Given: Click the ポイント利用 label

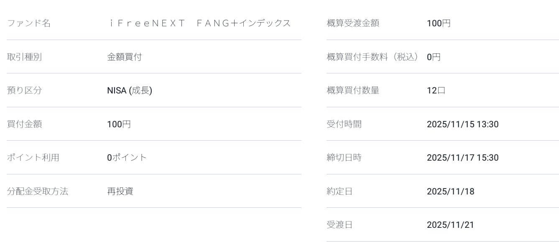Looking at the screenshot, I should (x=33, y=158).
